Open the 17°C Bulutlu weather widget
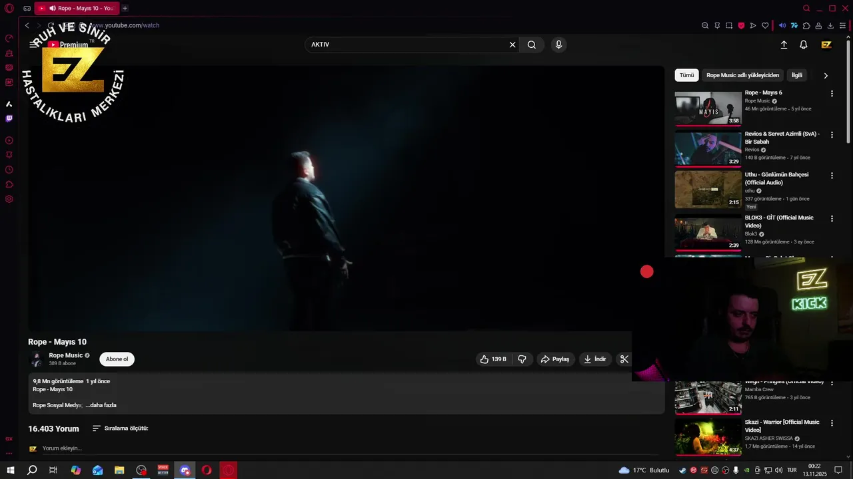Image resolution: width=853 pixels, height=479 pixels. tap(644, 470)
